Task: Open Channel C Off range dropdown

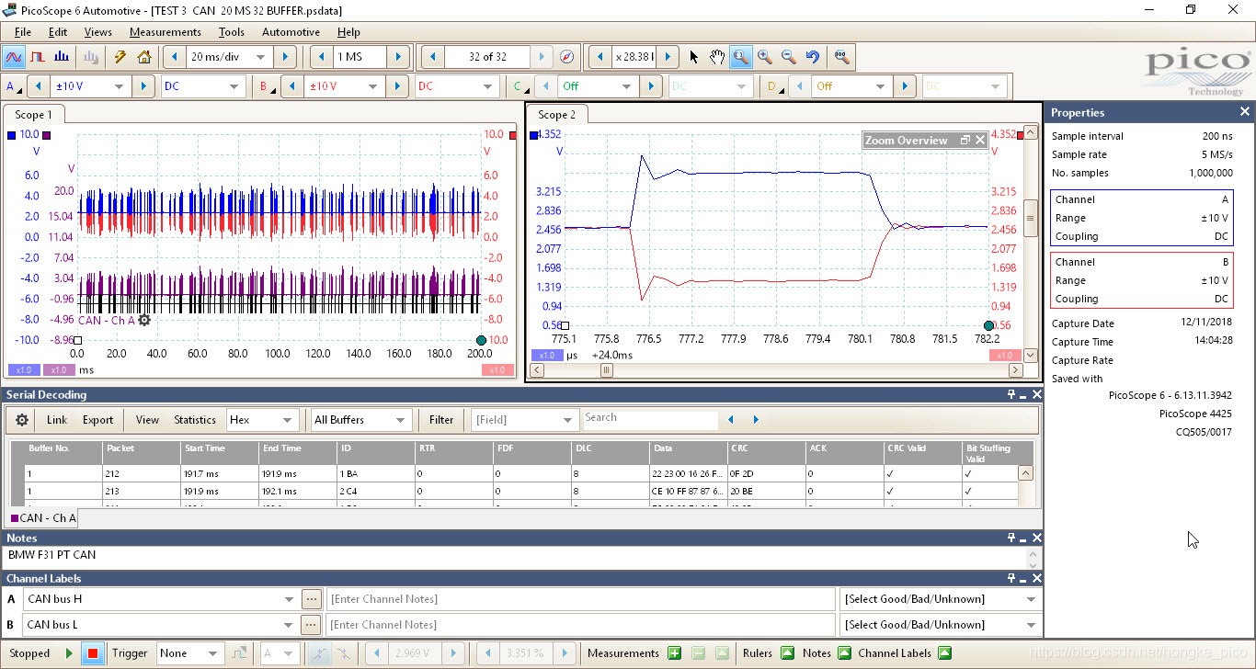Action: (x=626, y=86)
